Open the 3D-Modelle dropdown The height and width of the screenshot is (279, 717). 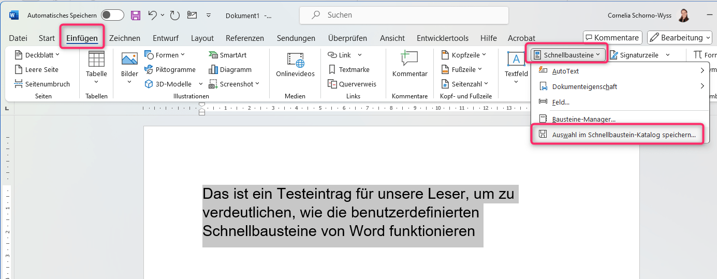(172, 84)
